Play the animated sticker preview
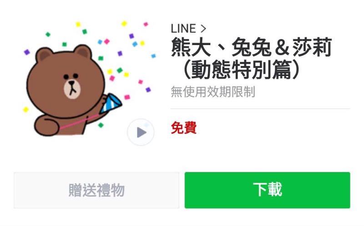The width and height of the screenshot is (364, 226). [x=141, y=132]
